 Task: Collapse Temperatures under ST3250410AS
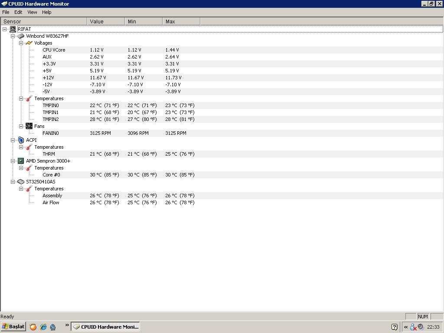coord(21,189)
